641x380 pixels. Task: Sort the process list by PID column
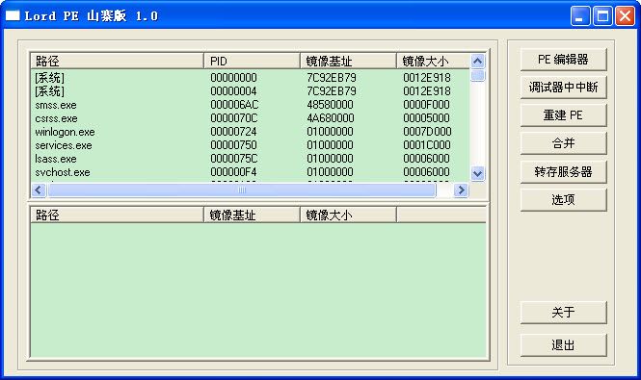252,62
